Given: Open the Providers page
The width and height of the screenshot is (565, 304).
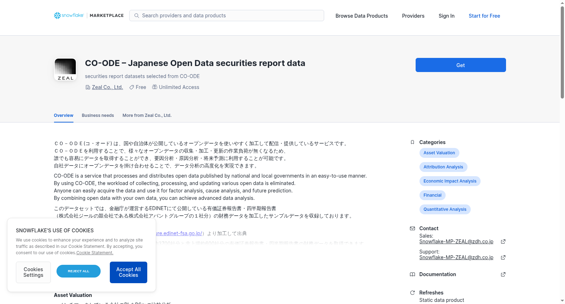Looking at the screenshot, I should 413,16.
